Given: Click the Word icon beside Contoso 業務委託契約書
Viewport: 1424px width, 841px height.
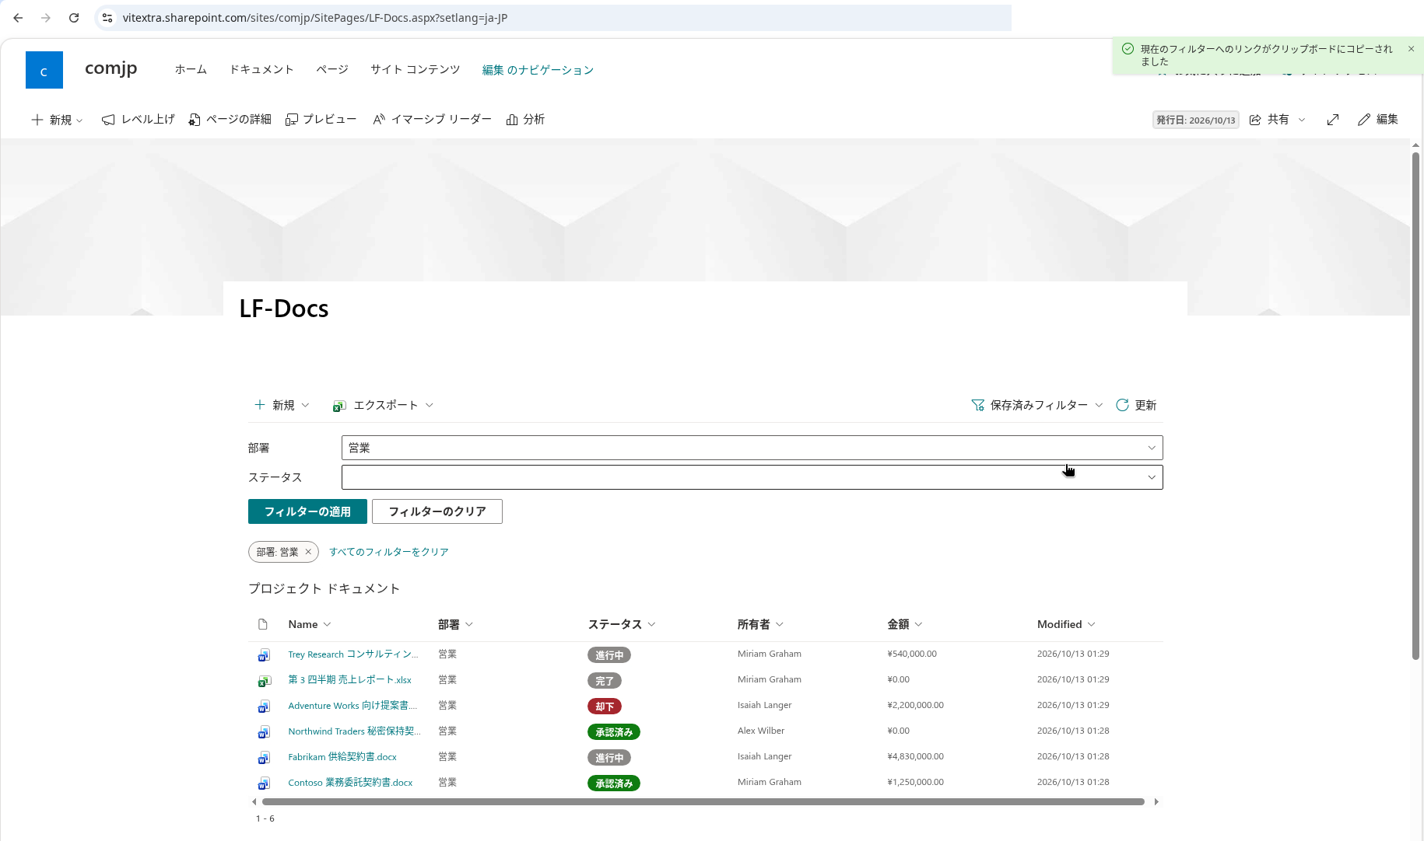Looking at the screenshot, I should (x=264, y=783).
